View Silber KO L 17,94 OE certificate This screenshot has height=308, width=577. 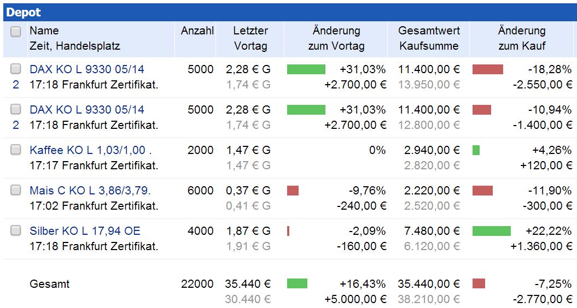pos(85,231)
